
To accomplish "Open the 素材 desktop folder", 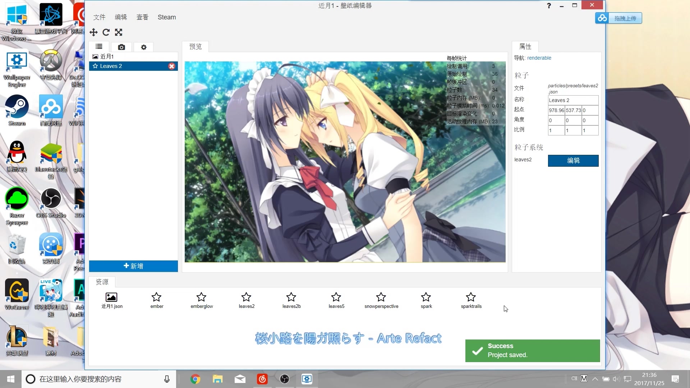I will pos(51,340).
